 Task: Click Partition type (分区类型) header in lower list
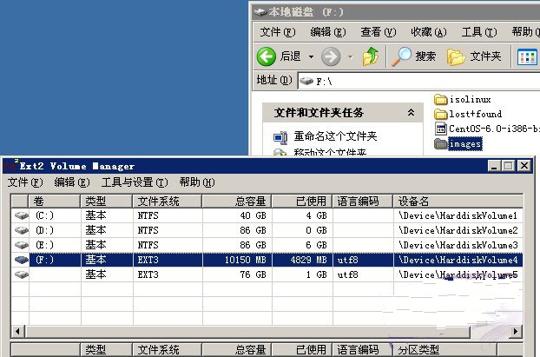pos(444,350)
